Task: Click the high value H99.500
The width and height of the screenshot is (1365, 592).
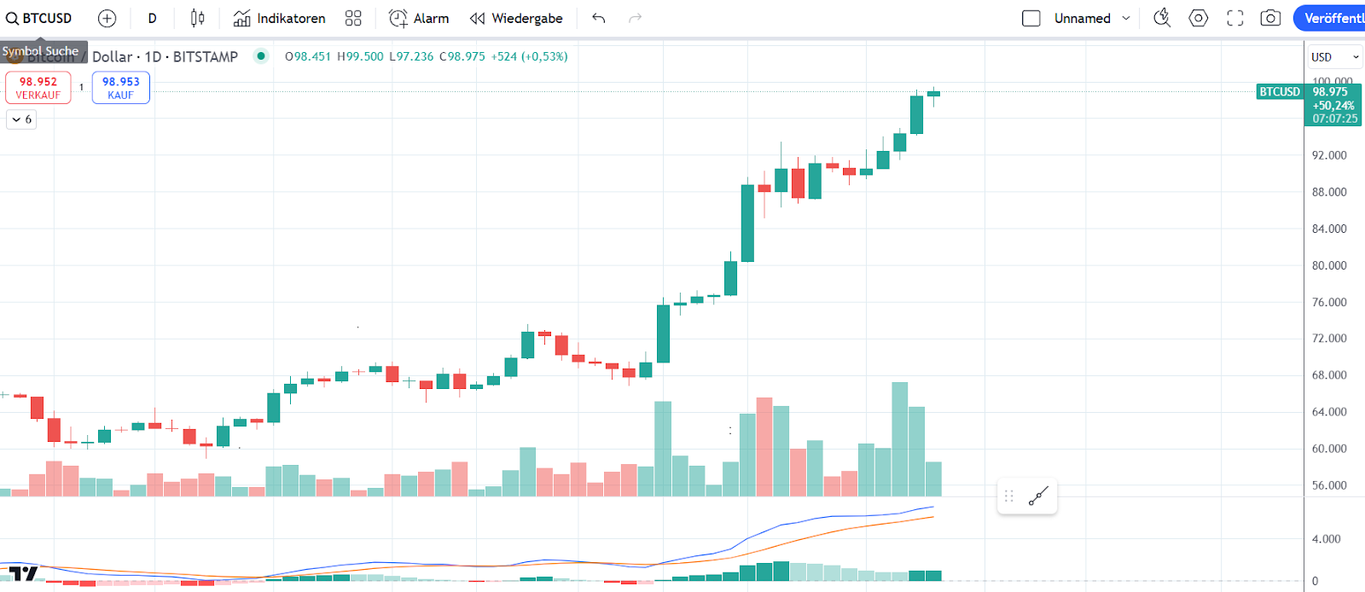Action: coord(360,56)
